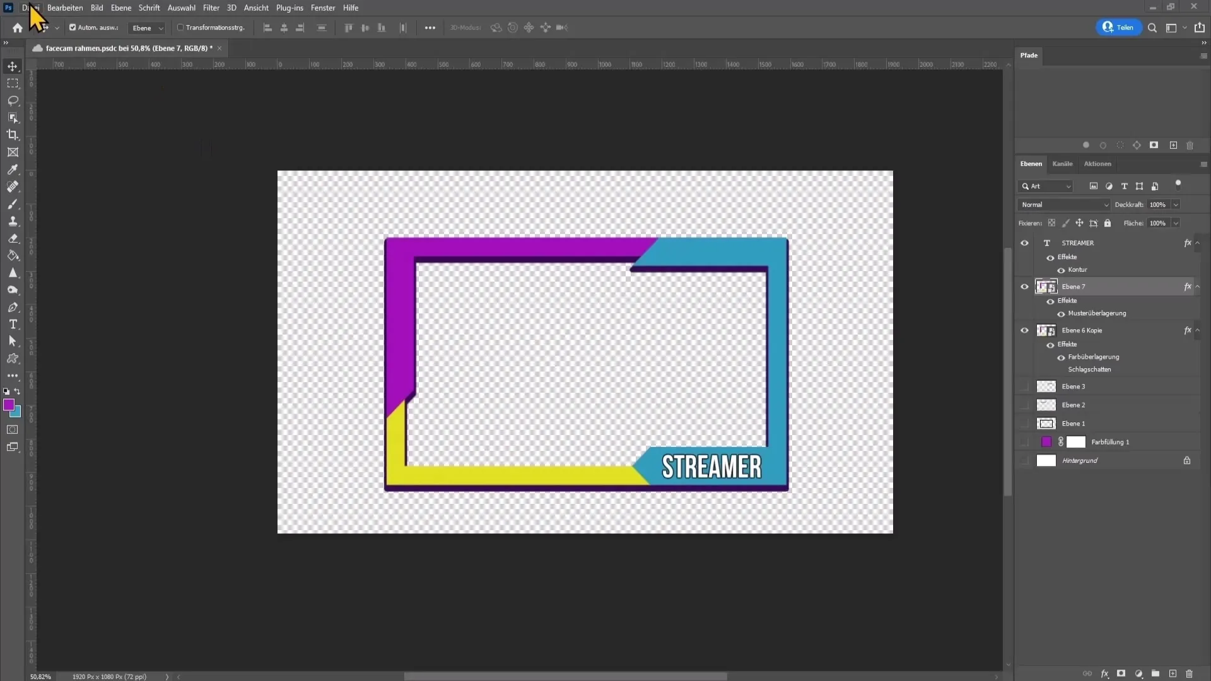Collapse effects of Ebene 6 Kopie
This screenshot has width=1211, height=681.
tap(1198, 330)
